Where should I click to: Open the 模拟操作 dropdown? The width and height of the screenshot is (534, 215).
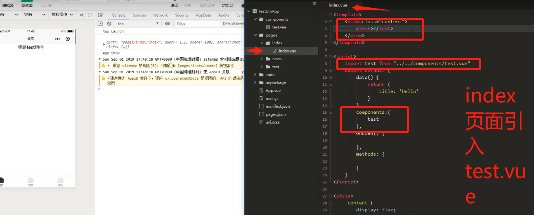click(x=62, y=15)
